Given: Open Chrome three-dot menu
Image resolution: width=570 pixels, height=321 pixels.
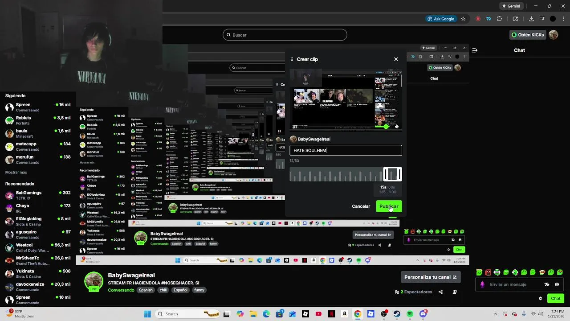Looking at the screenshot, I should 563,19.
